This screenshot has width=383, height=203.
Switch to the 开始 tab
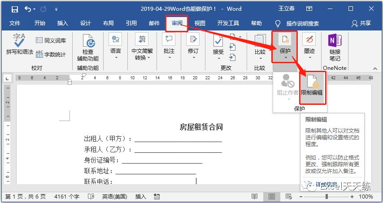39,23
